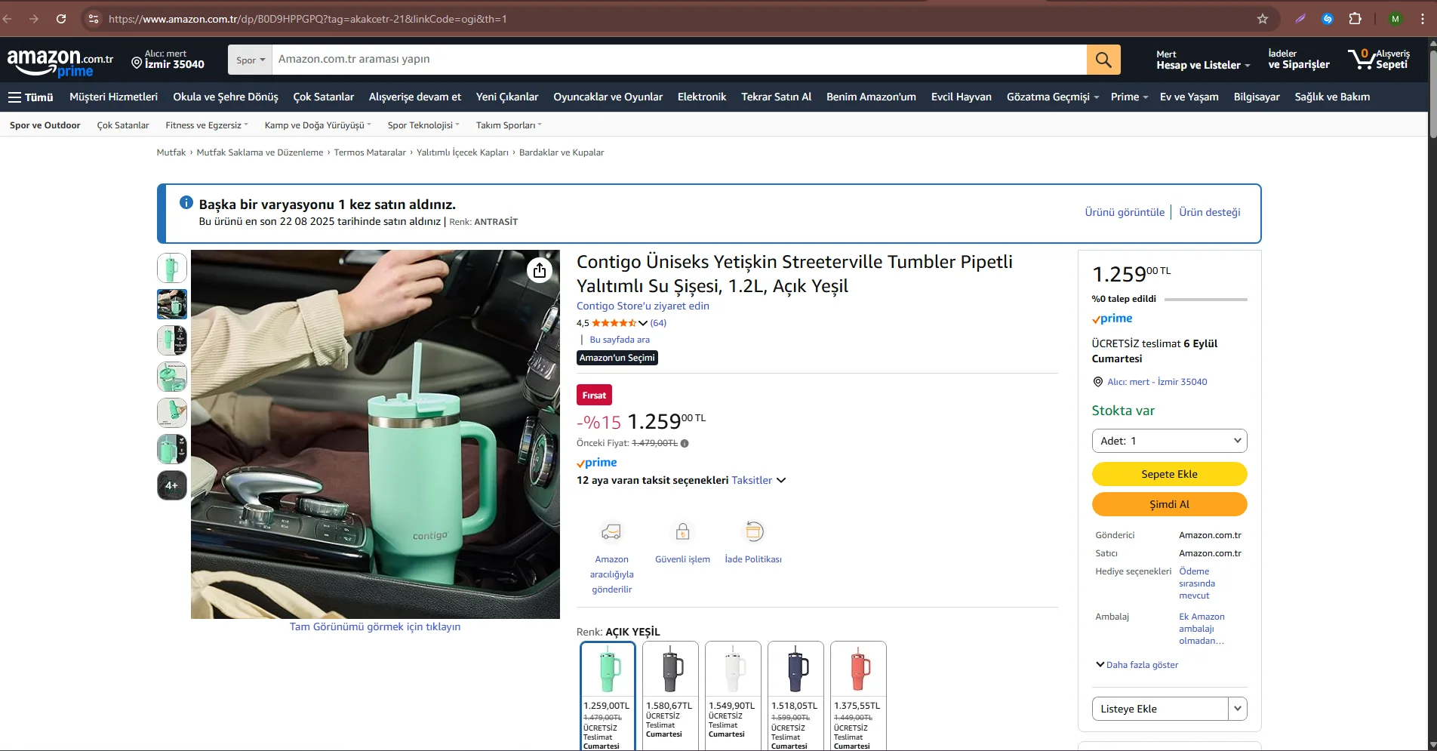Choose the navy variant priced 1.518,05TL

point(795,695)
